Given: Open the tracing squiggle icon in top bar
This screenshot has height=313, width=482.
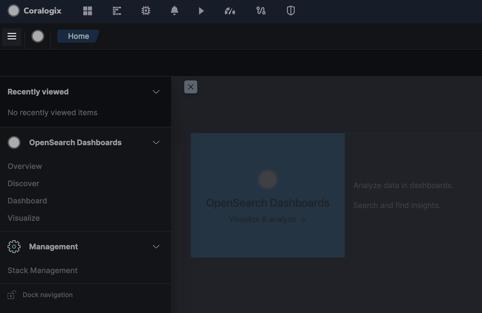Looking at the screenshot, I should click(261, 11).
